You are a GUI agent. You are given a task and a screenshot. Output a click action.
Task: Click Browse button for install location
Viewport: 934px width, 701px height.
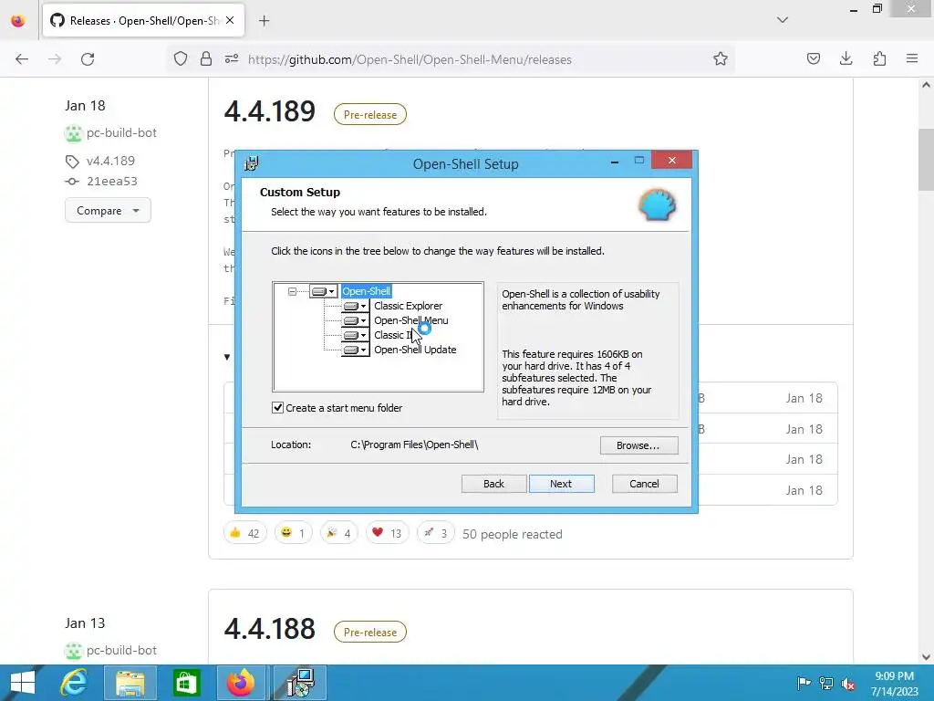coord(638,445)
